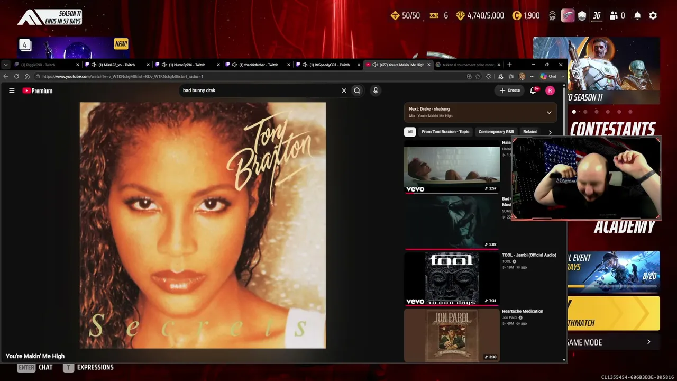Viewport: 677px width, 381px height.
Task: Open the browser home page
Action: coord(27,76)
